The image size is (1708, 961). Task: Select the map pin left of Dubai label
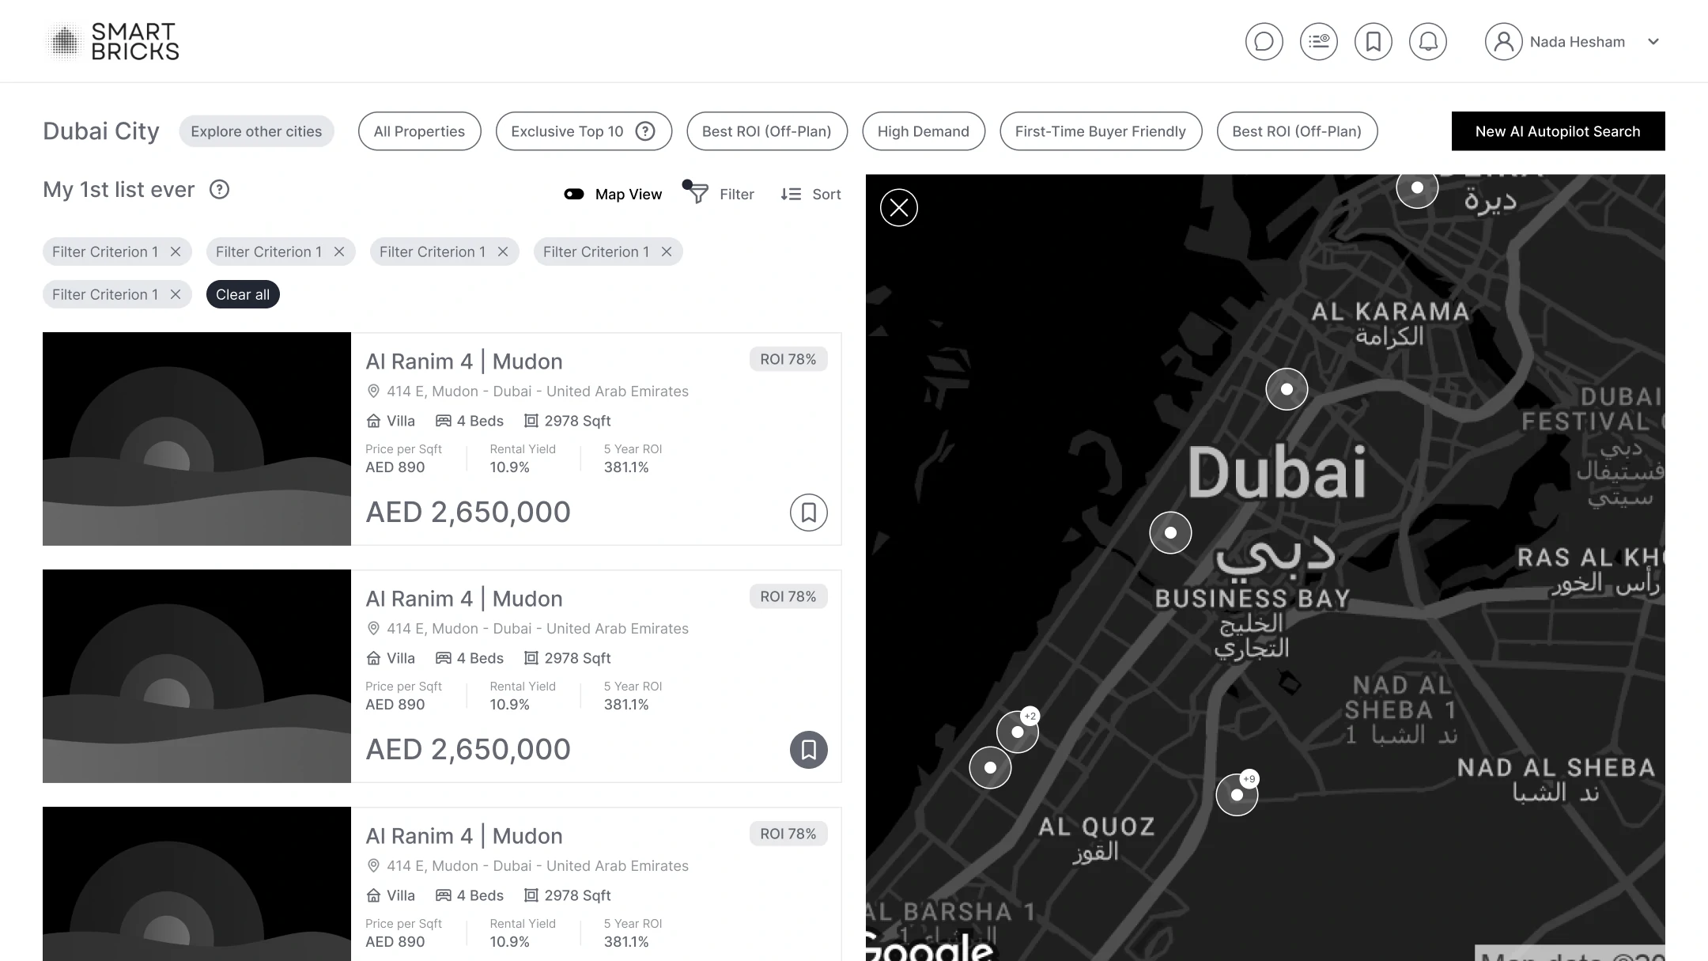click(1170, 532)
